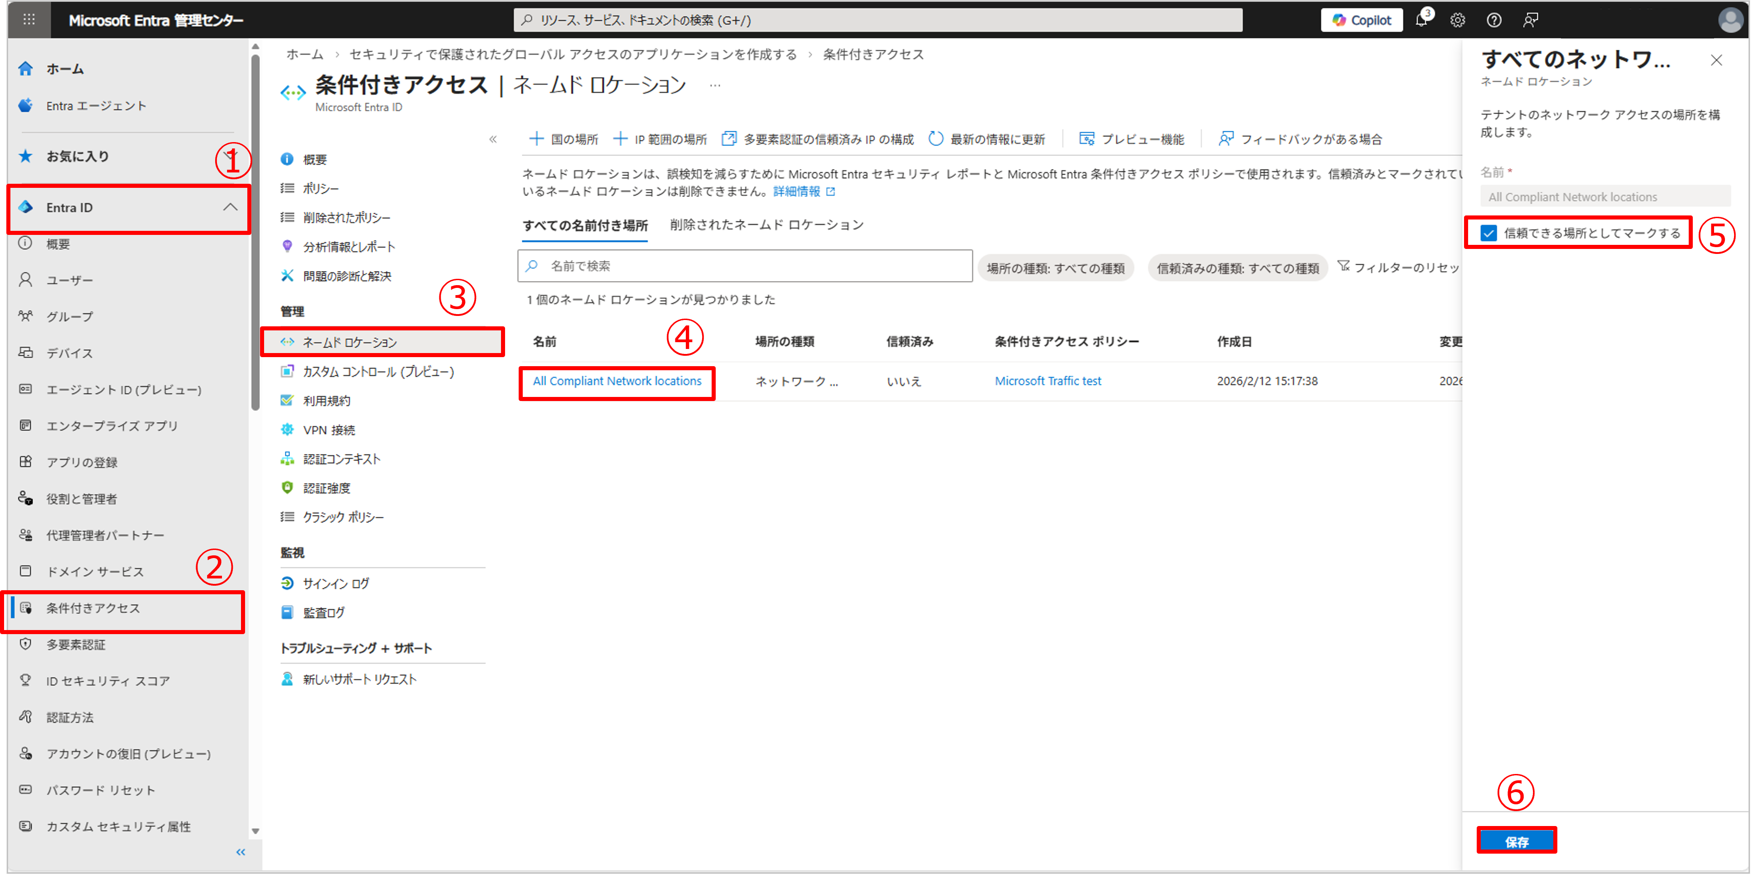Collapse the inner menu double-chevron
1763x874 pixels.
pos(493,139)
